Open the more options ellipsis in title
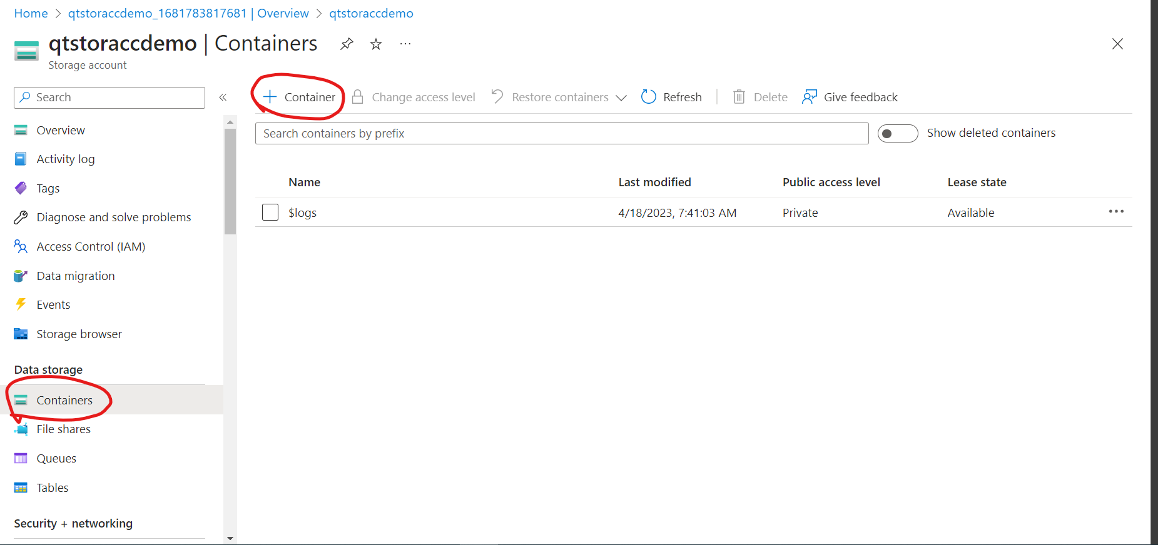This screenshot has height=545, width=1158. click(405, 44)
